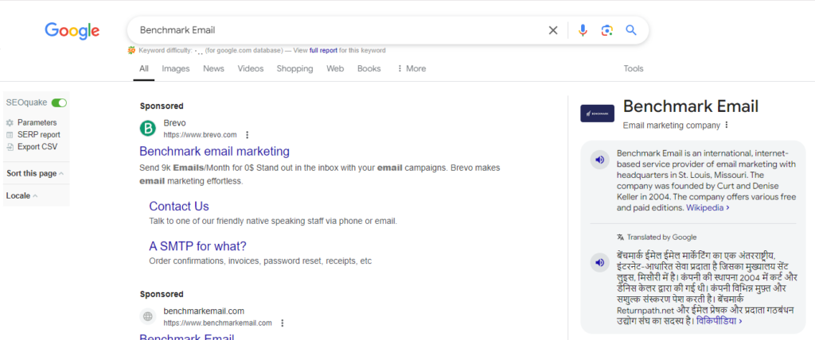Open Brevo ad three-dot options
This screenshot has width=815, height=340.
point(248,135)
